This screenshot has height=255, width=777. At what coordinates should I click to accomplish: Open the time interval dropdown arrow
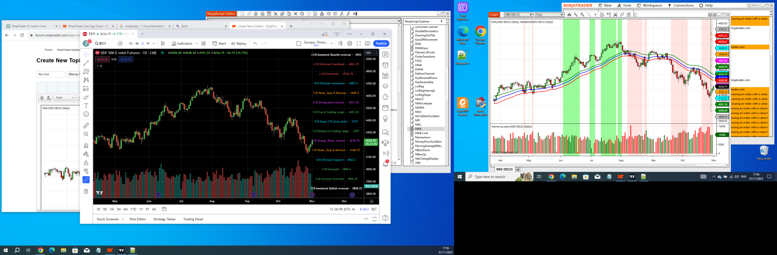point(154,43)
